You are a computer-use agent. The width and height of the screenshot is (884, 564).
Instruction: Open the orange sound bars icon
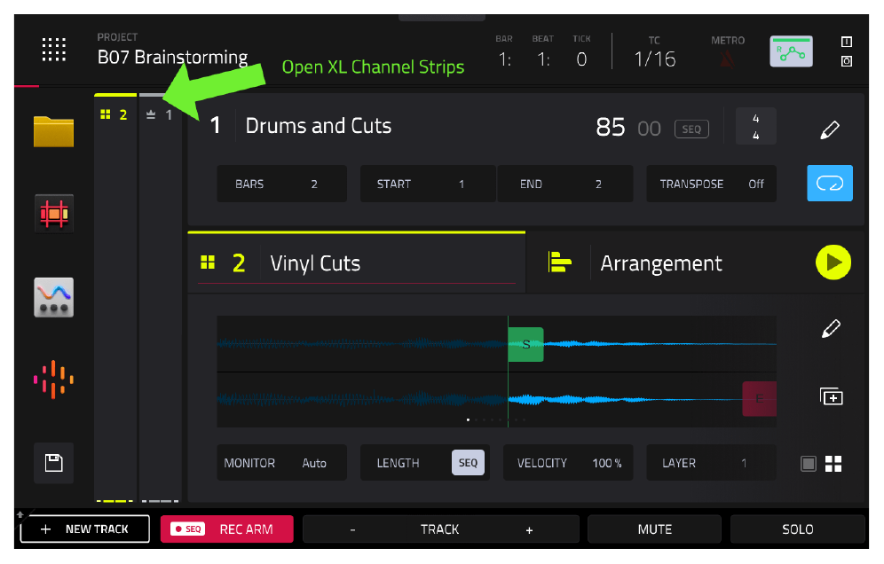[x=53, y=380]
